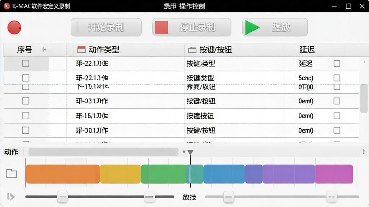Check the right checkbox in the -30.1 row
Screen dimensions: 369x207
click(337, 130)
